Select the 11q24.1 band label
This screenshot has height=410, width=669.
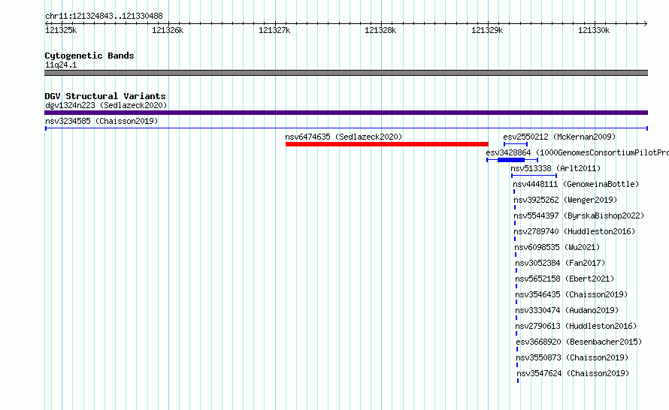[61, 65]
